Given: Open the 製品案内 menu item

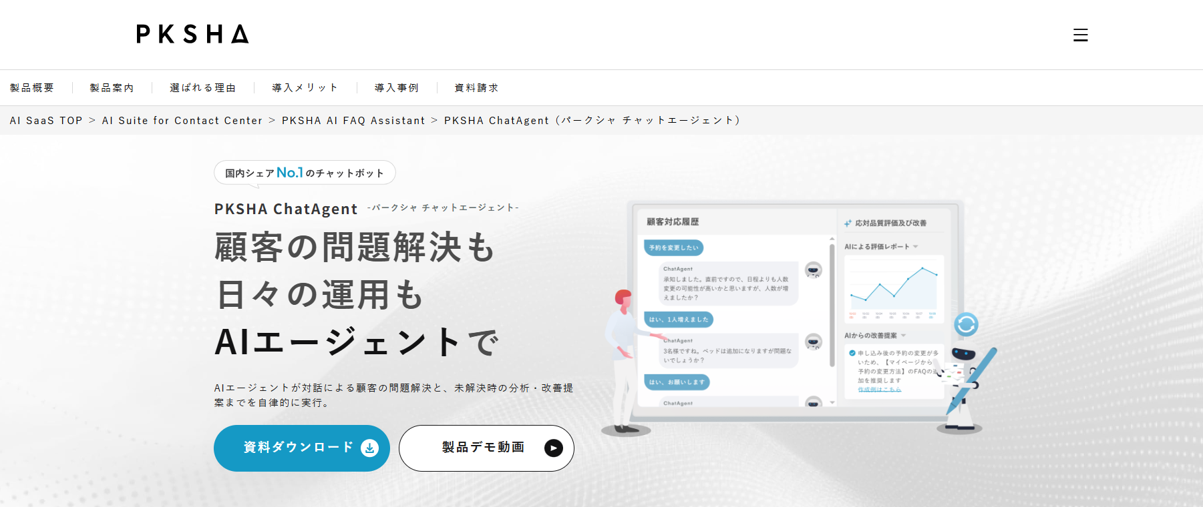Looking at the screenshot, I should click(112, 88).
